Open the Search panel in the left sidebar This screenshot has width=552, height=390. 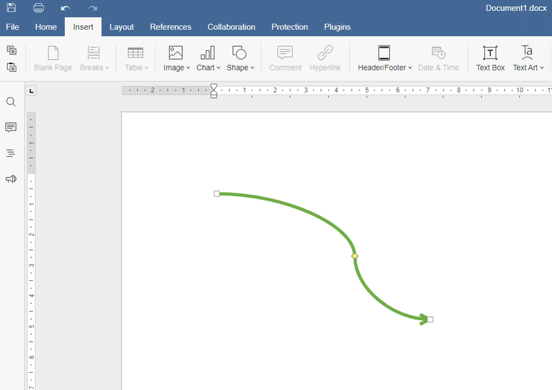coord(11,102)
